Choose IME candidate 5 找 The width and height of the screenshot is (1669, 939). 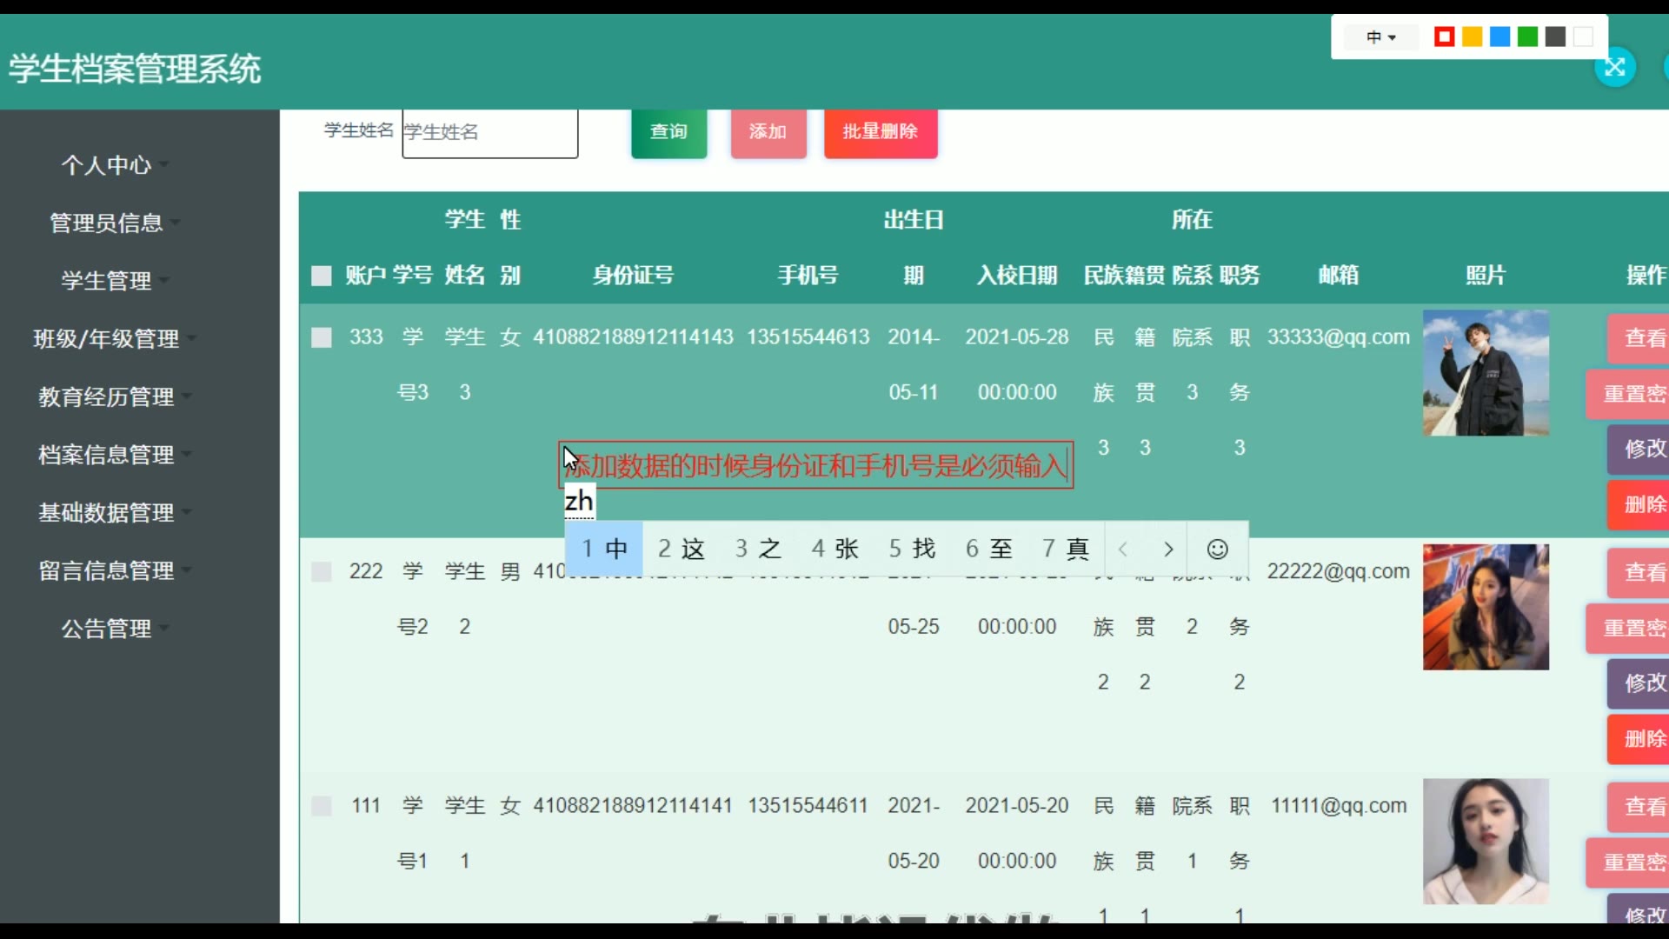tap(912, 549)
